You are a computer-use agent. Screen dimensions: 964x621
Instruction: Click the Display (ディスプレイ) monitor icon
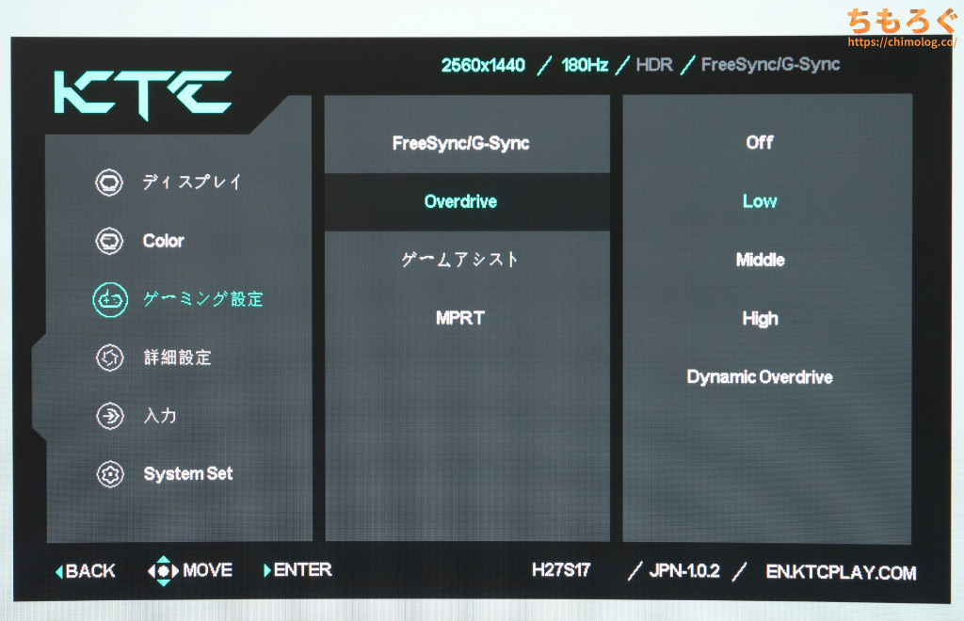(x=109, y=183)
